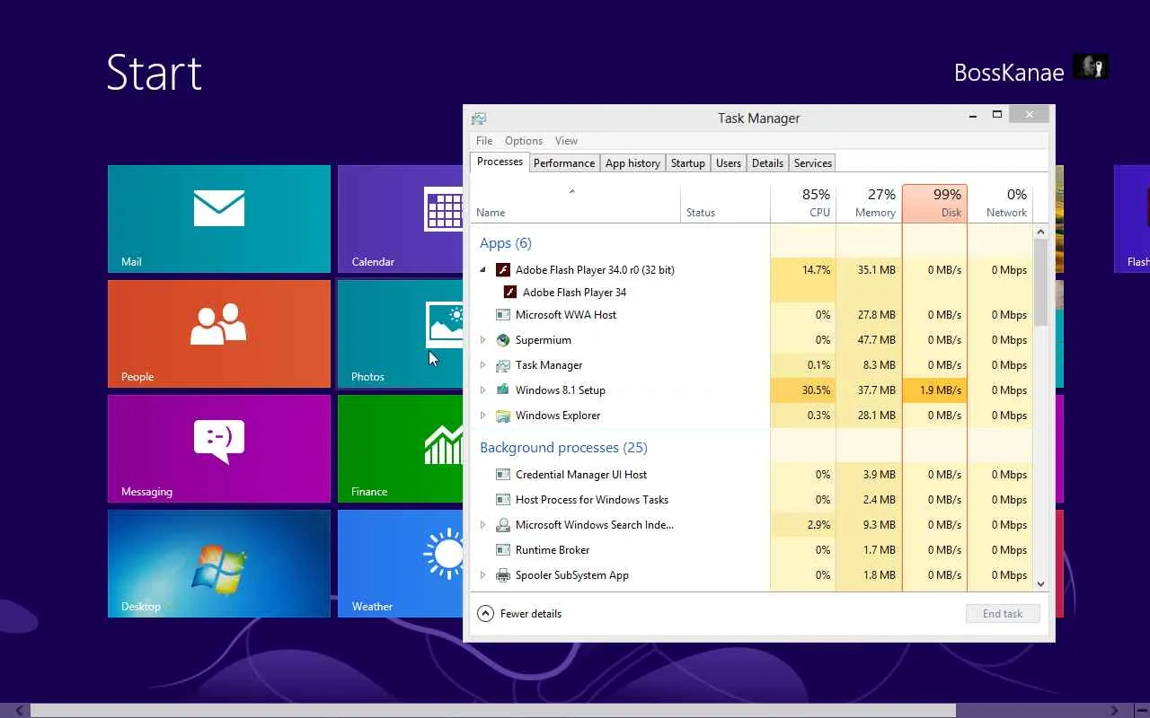
Task: Click the "Background processes (25)" group heading
Action: (563, 448)
